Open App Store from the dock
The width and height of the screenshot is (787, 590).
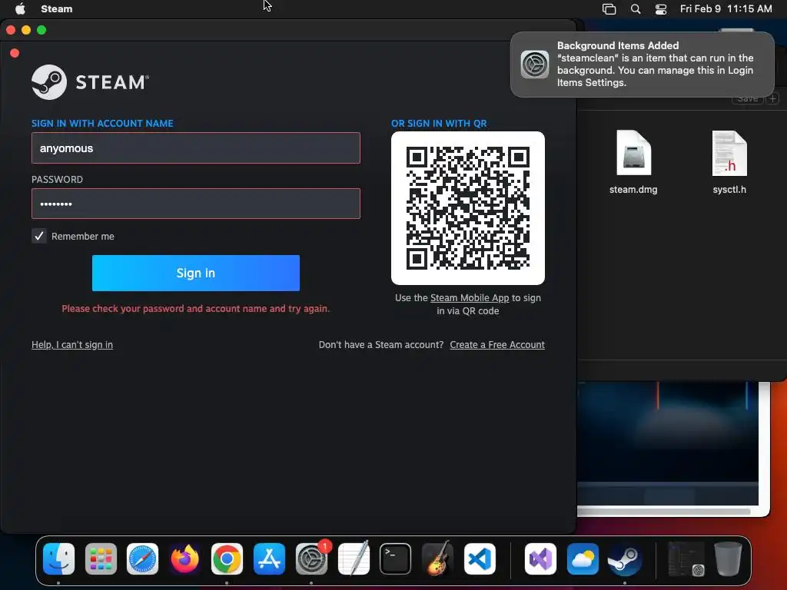269,559
